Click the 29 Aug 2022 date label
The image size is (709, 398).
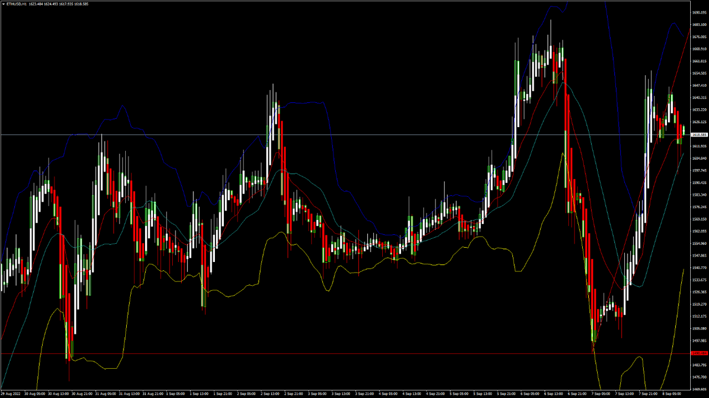11,394
